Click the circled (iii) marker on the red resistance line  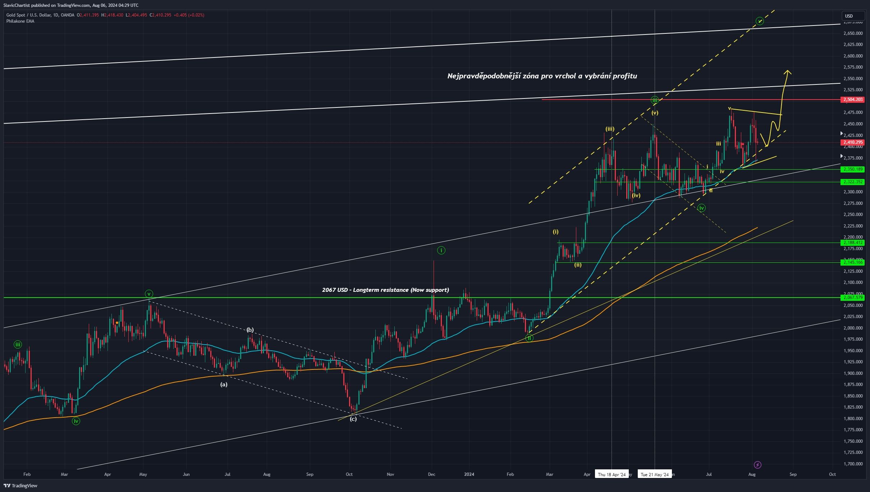point(654,100)
